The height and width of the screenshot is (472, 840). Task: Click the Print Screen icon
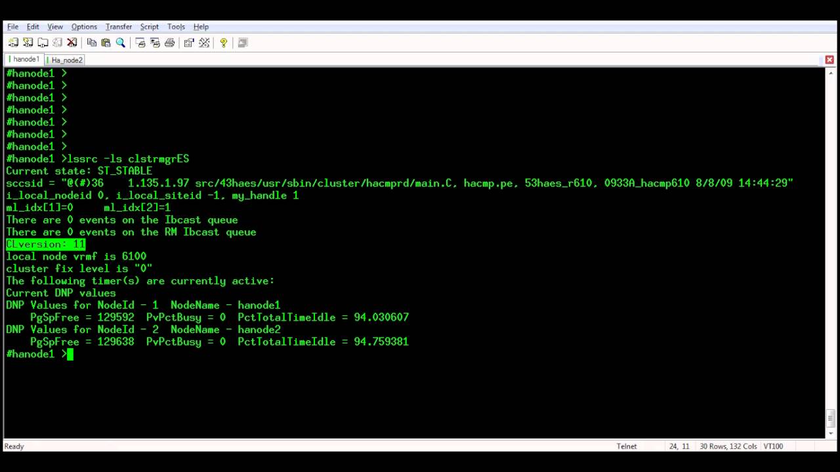(x=140, y=43)
